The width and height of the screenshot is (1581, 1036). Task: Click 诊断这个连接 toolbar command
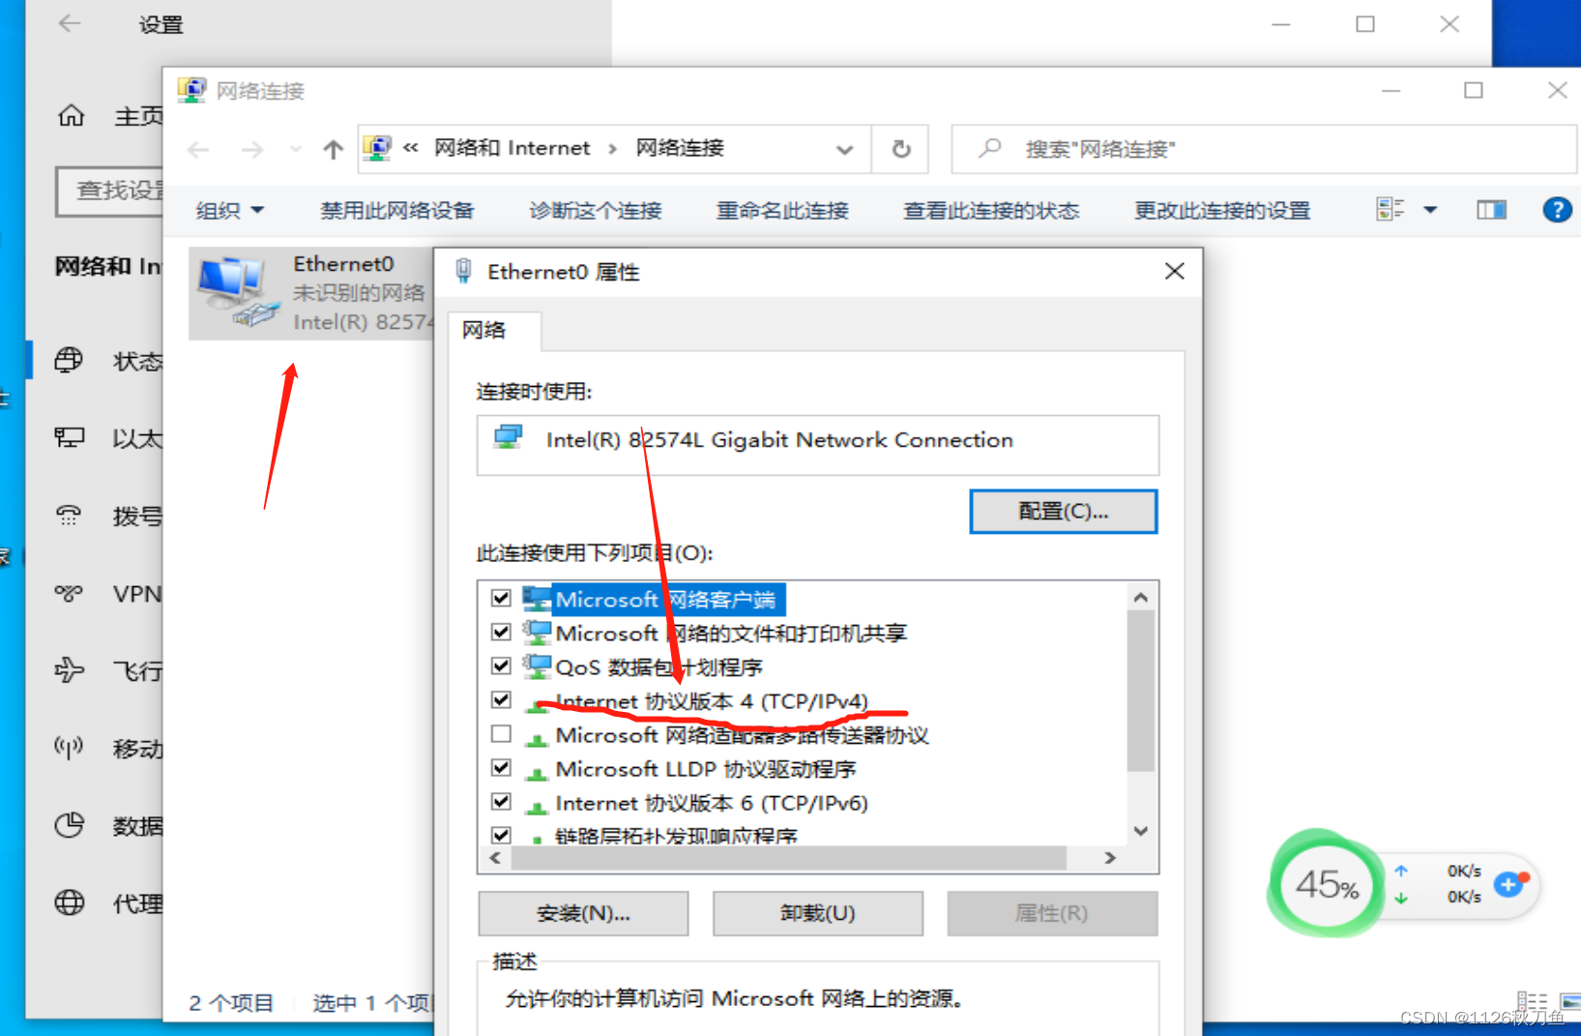pos(595,210)
